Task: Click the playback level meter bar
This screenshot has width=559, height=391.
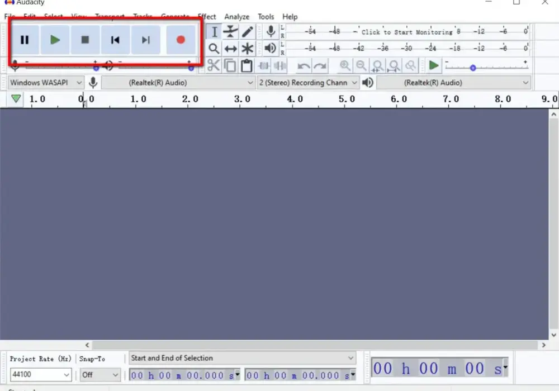Action: [408, 48]
